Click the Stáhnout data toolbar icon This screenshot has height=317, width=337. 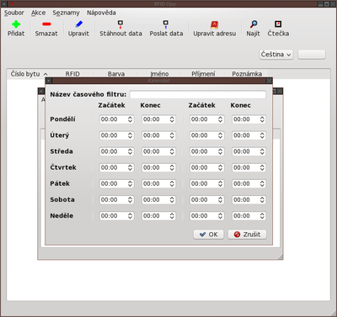click(x=120, y=24)
